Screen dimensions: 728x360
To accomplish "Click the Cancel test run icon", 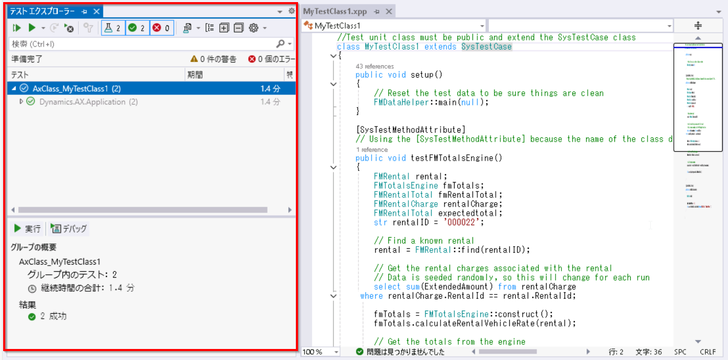I will tap(69, 28).
